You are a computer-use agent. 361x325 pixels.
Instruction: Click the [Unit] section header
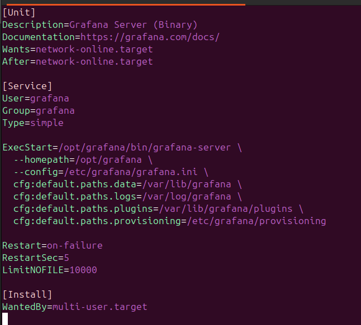tap(19, 13)
